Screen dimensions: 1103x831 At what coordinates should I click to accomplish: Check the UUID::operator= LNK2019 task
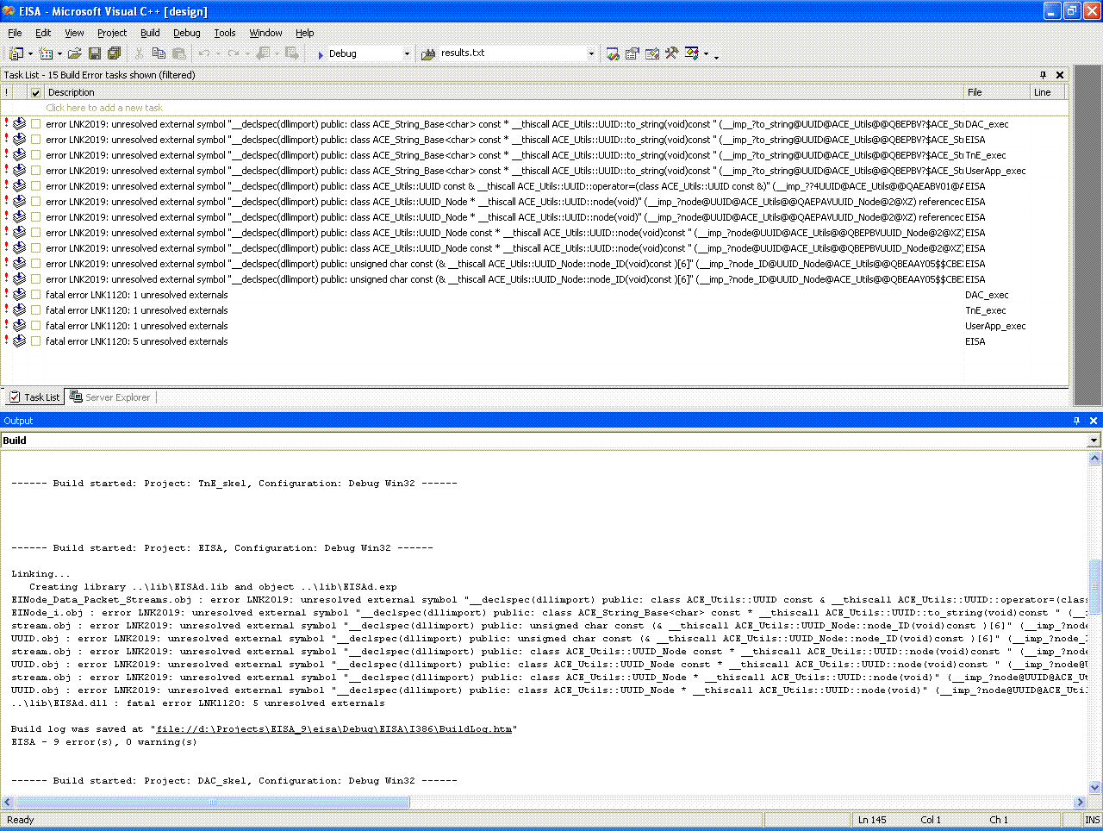35,186
